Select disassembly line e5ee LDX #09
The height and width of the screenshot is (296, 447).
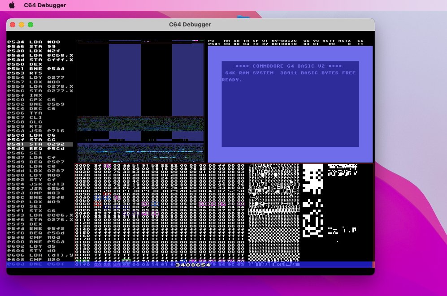(x=34, y=202)
